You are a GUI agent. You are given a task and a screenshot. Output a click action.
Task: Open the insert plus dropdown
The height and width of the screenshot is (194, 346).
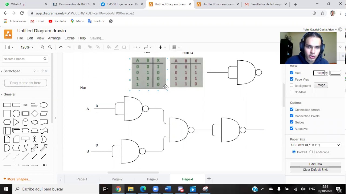(x=162, y=47)
